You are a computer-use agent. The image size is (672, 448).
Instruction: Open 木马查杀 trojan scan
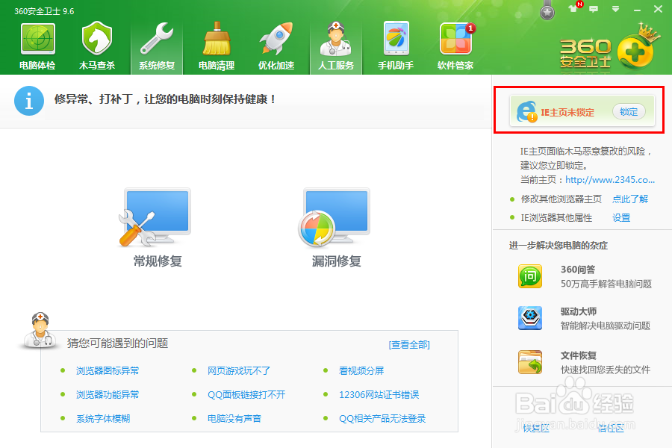coord(97,46)
